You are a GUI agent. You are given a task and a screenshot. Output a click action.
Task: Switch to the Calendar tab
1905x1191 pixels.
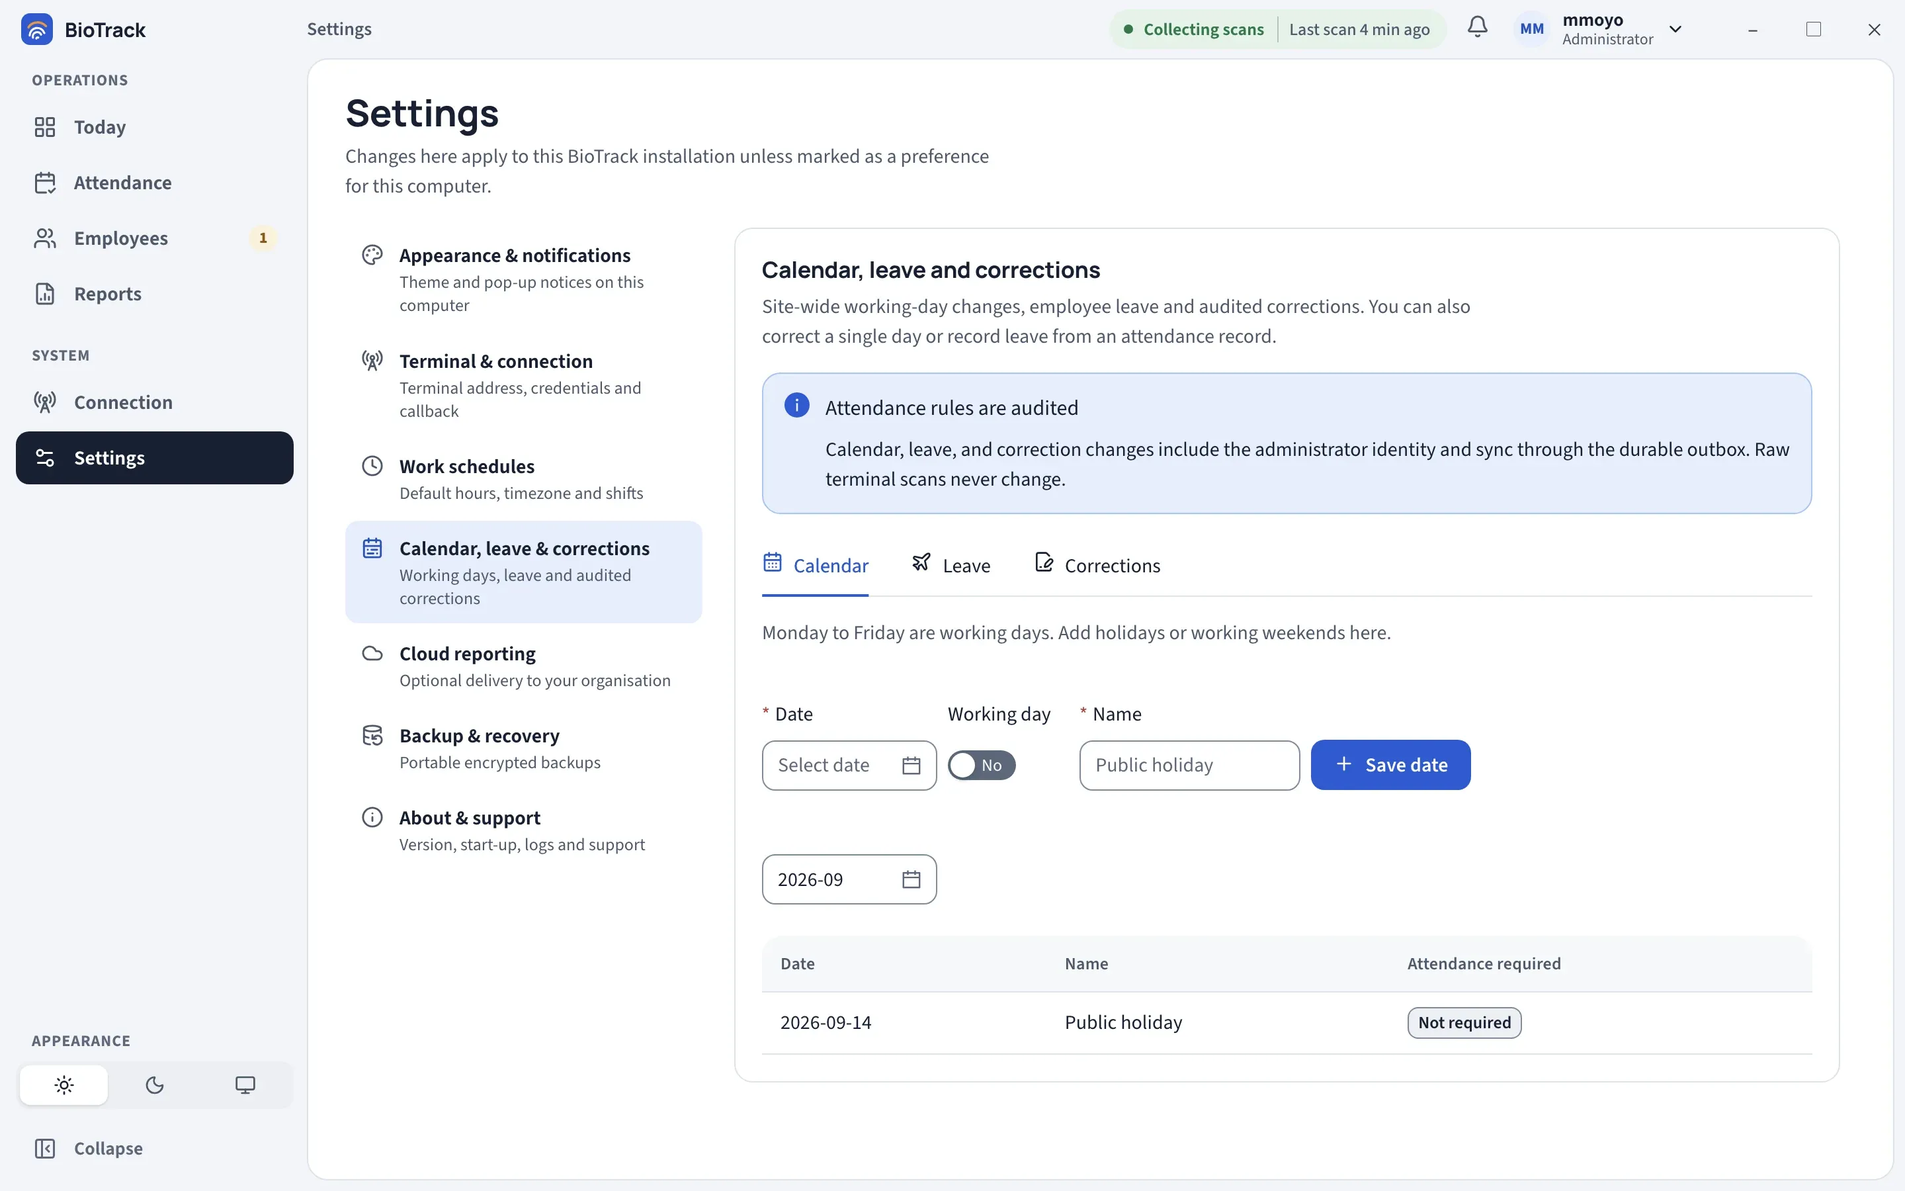pos(816,565)
